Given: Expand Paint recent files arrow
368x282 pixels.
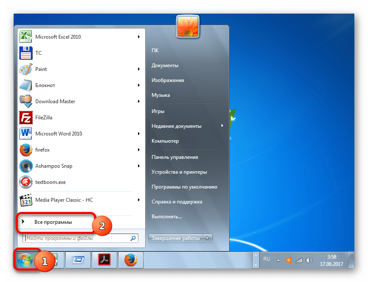Looking at the screenshot, I should [139, 69].
